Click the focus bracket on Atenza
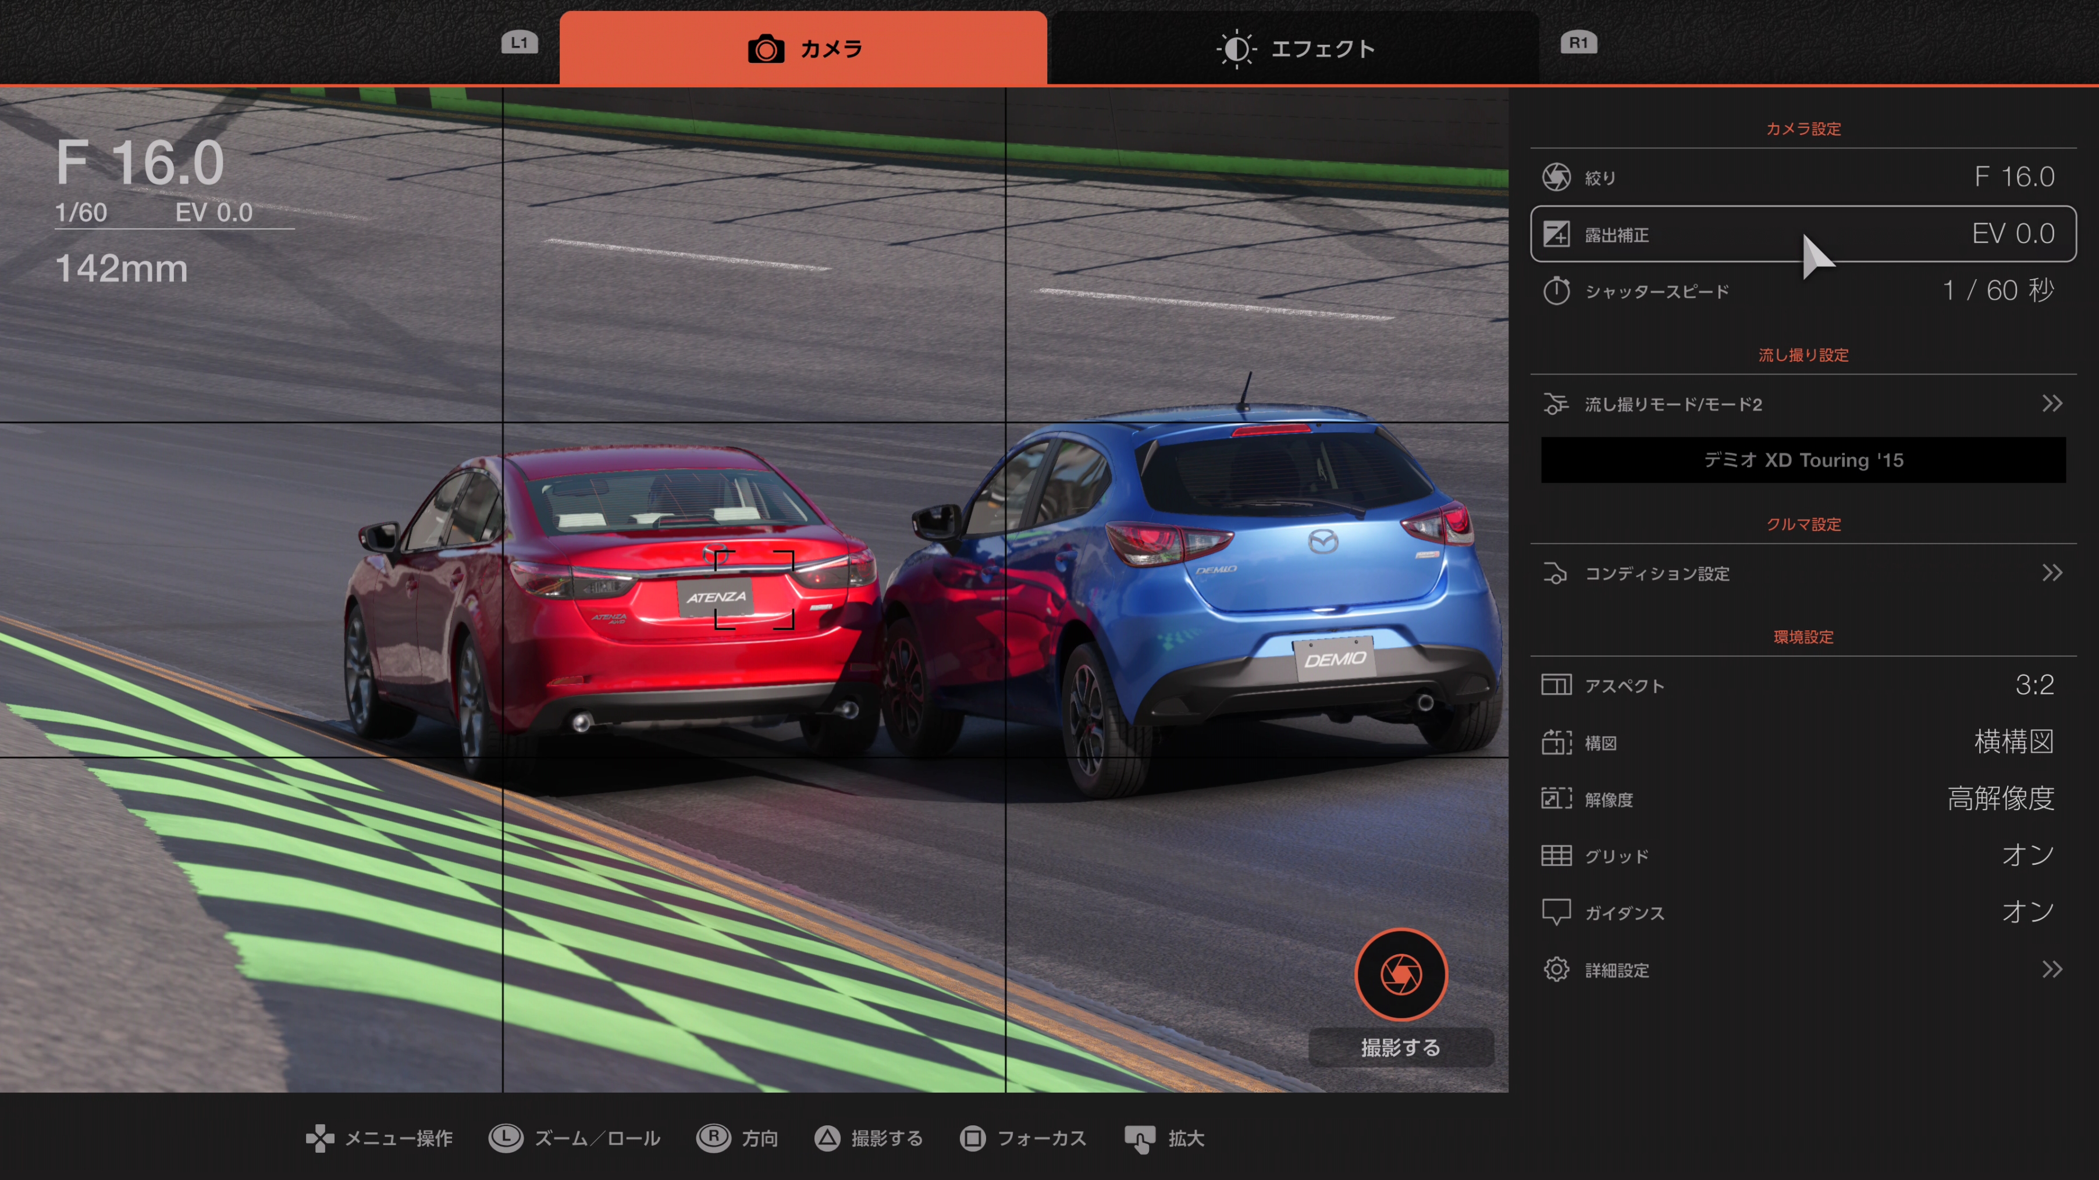 [754, 590]
